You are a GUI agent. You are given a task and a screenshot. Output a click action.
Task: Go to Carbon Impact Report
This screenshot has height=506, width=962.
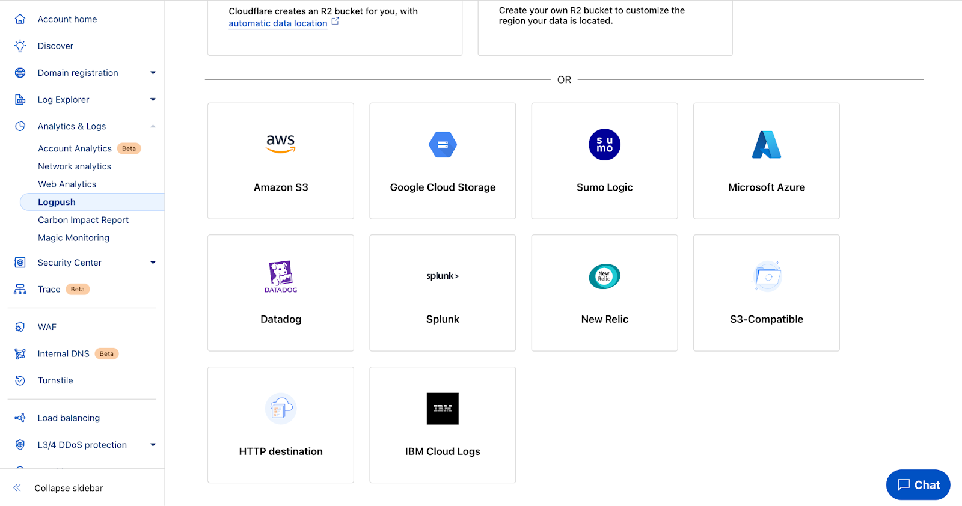84,220
